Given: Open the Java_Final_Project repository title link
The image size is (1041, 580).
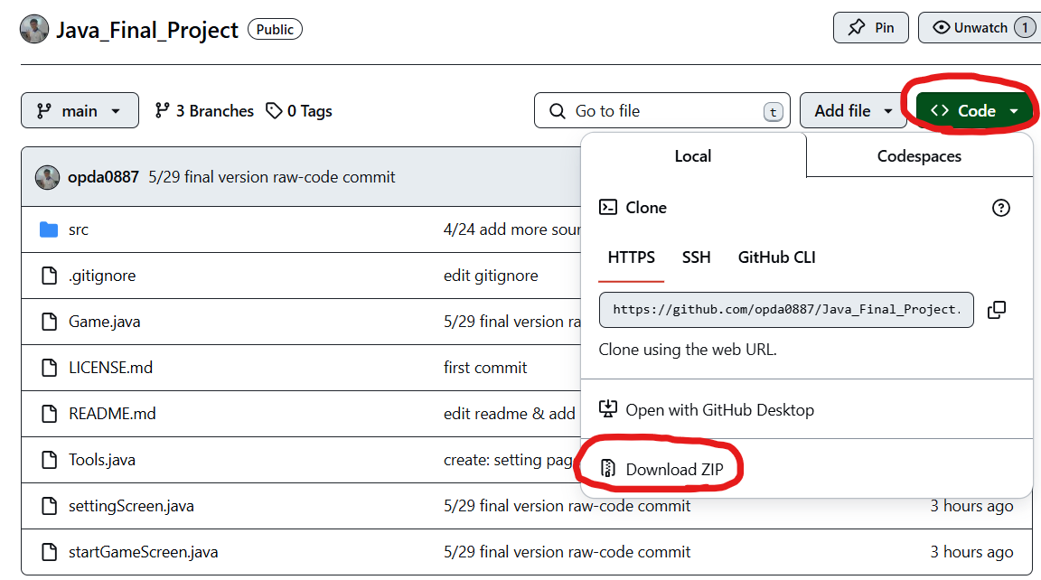Looking at the screenshot, I should click(146, 30).
